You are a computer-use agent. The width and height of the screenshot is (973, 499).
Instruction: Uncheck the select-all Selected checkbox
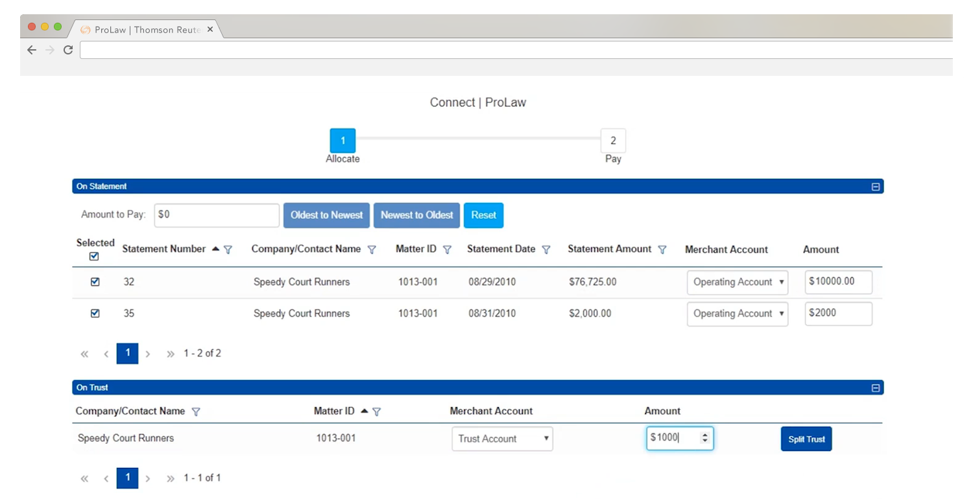(95, 257)
